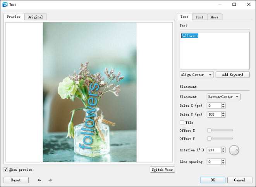Viewport: 256px width, 187px height.
Task: Close the Text dialog window
Action: (249, 4)
